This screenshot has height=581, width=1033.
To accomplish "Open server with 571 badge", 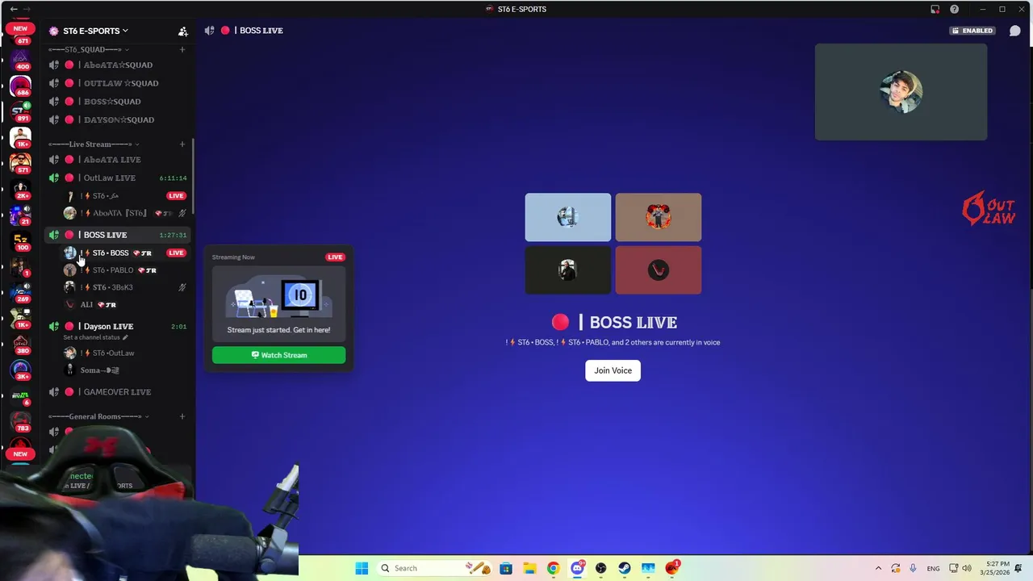I will point(21,163).
